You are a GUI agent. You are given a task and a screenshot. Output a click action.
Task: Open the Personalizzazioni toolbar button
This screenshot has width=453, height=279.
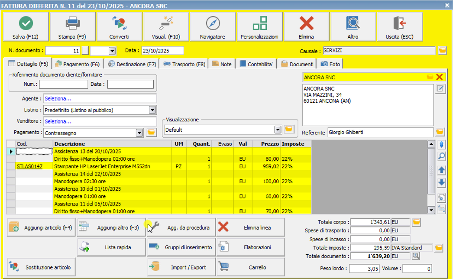tap(259, 27)
